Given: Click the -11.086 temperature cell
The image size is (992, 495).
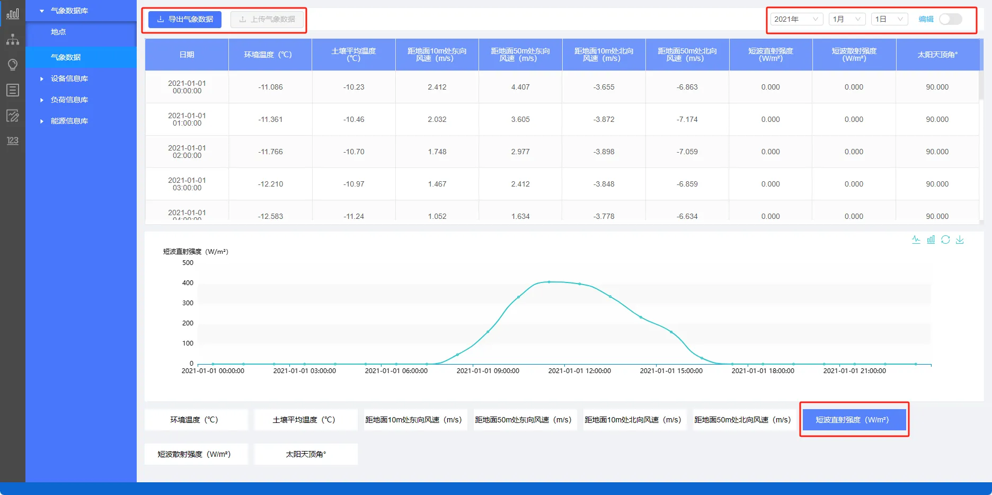Looking at the screenshot, I should pos(270,87).
